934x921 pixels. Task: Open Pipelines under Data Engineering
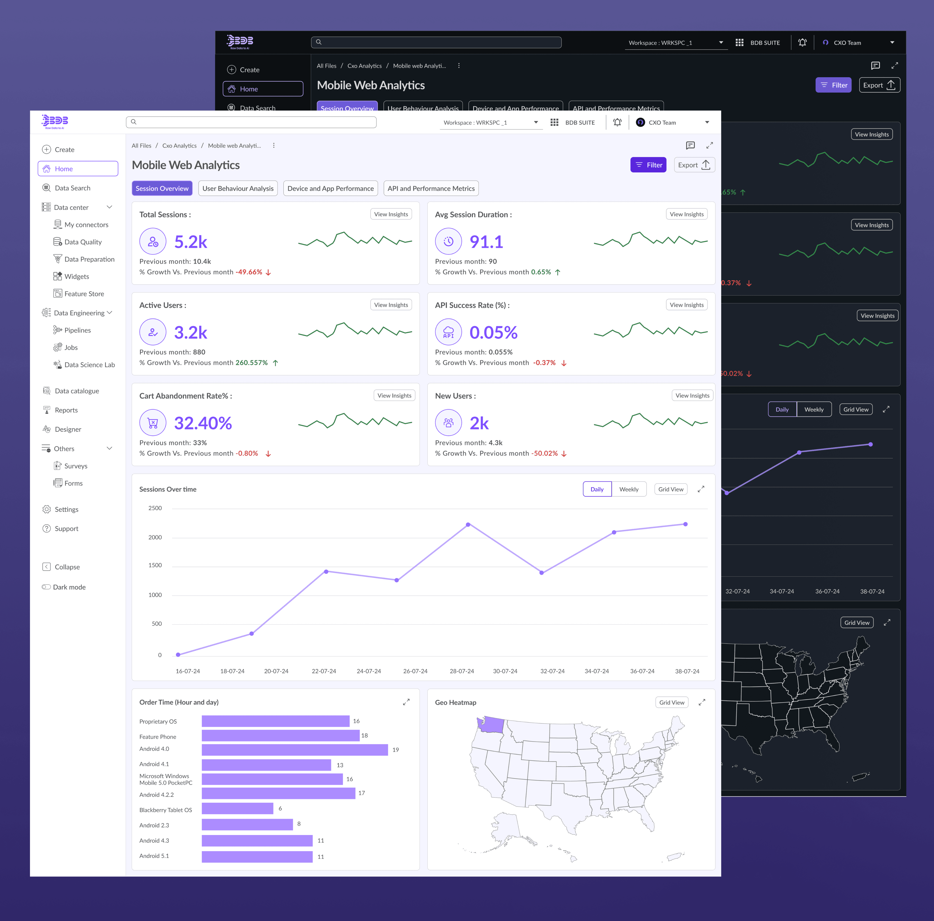pos(77,330)
